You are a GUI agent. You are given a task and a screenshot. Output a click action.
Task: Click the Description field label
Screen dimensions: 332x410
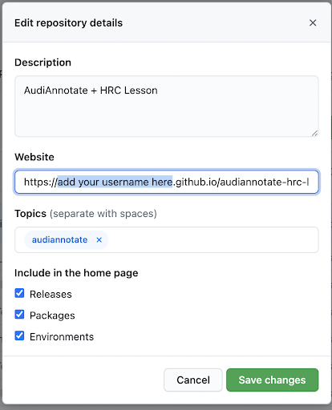pos(43,62)
